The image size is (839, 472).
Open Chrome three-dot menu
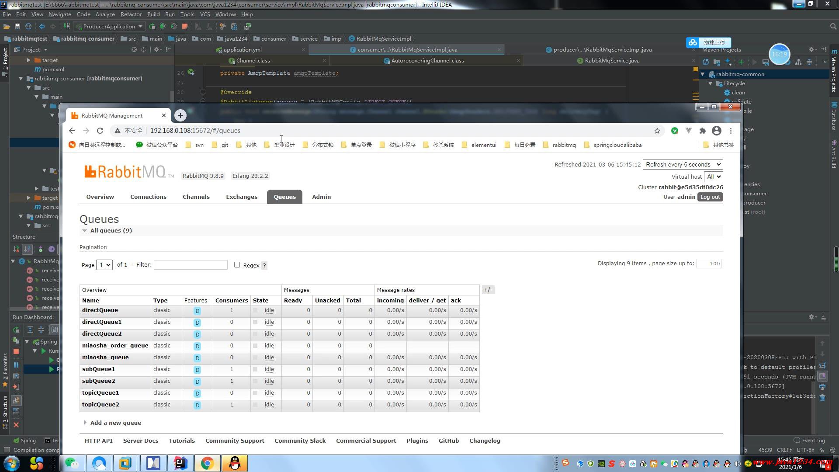point(731,130)
